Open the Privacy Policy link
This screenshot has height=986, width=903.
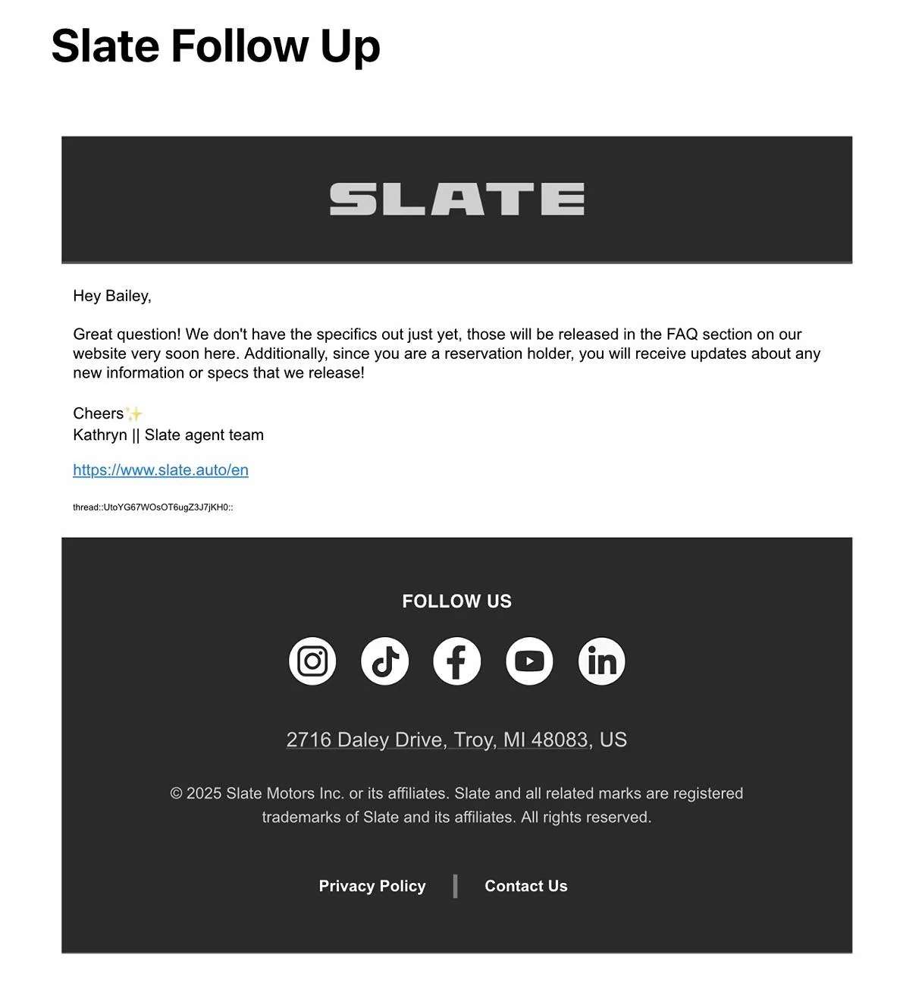point(372,886)
